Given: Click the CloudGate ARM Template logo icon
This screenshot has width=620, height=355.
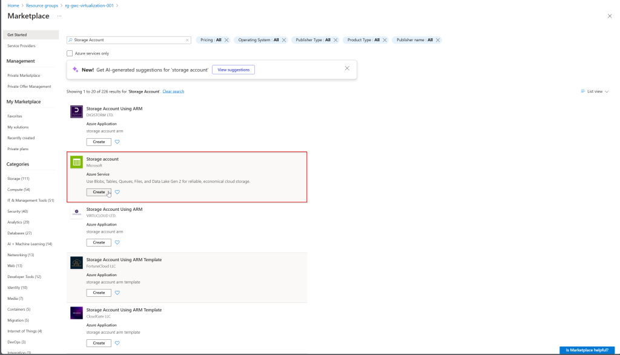Looking at the screenshot, I should click(76, 313).
